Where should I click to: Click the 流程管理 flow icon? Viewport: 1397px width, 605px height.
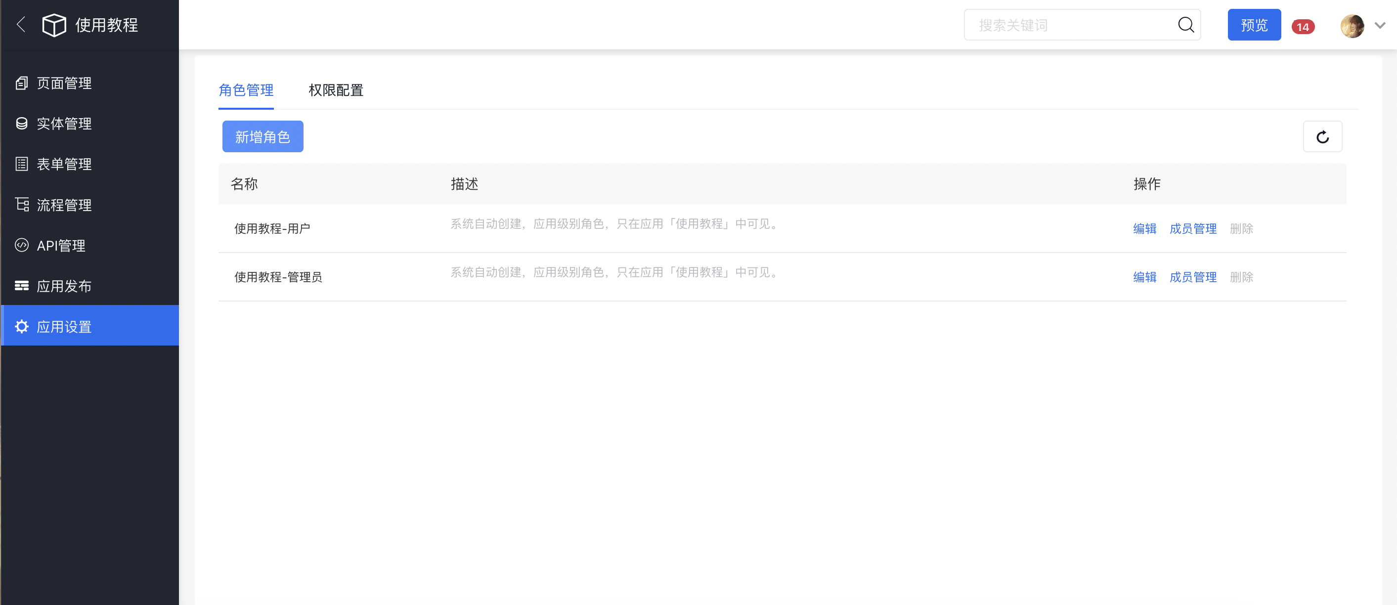click(x=22, y=204)
